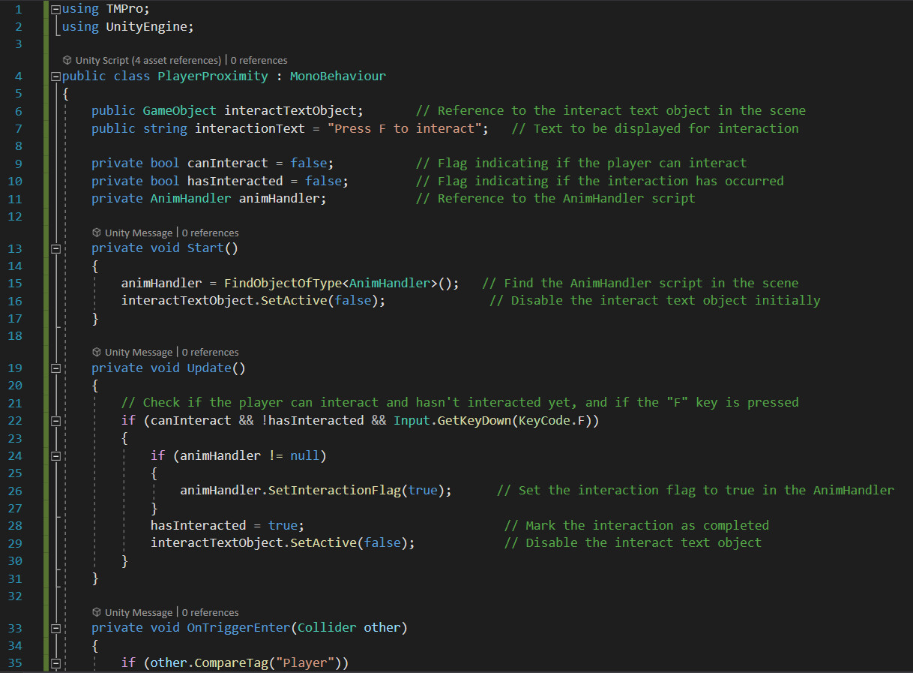Collapse the canInteract if-block at line 22
Image resolution: width=913 pixels, height=673 pixels.
coord(55,421)
